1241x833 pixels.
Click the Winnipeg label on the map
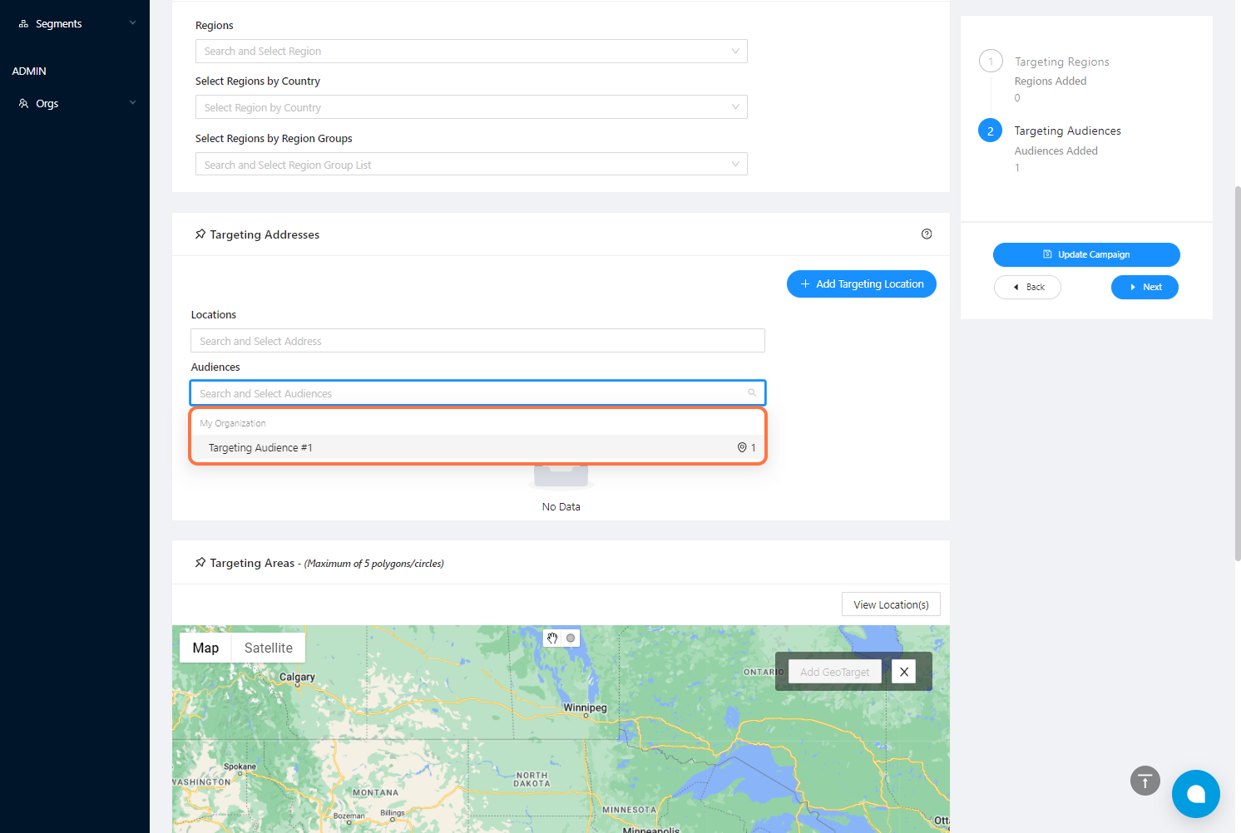[586, 707]
